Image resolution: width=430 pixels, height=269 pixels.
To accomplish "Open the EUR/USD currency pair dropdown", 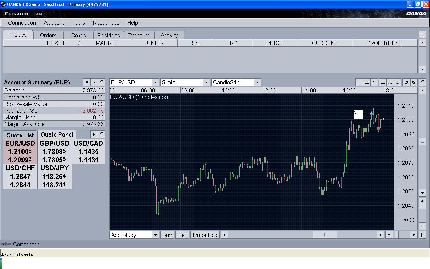I will pyautogui.click(x=155, y=82).
